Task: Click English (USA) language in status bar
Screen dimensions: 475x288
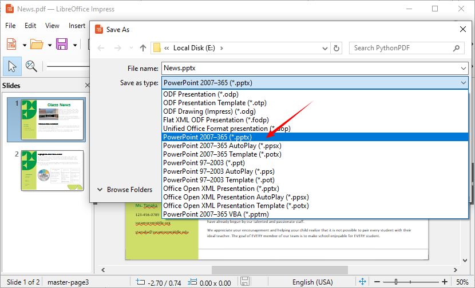Action: point(312,282)
